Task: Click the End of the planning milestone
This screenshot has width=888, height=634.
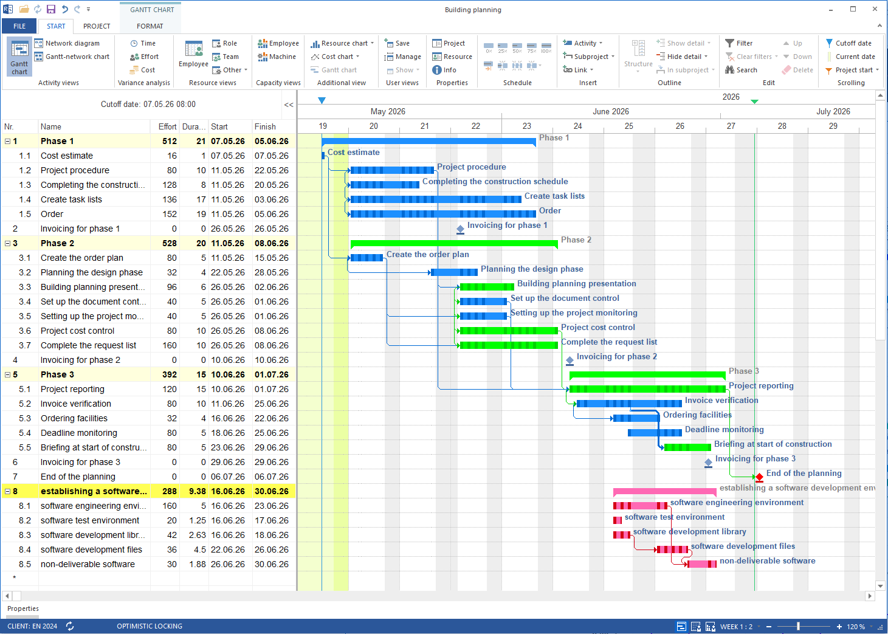Action: (759, 477)
